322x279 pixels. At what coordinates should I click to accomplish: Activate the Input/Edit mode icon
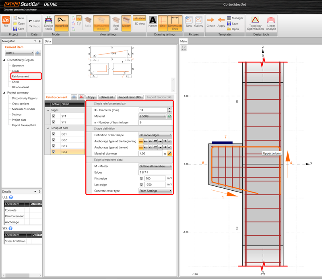[x=61, y=23]
